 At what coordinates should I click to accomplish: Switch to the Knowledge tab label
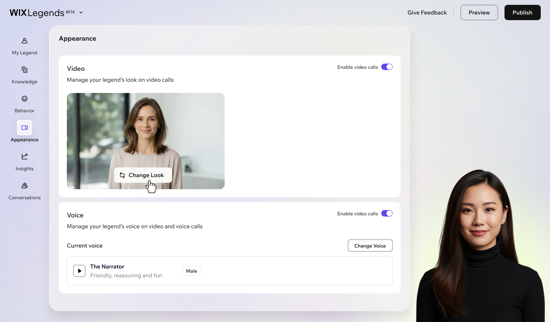(x=25, y=82)
